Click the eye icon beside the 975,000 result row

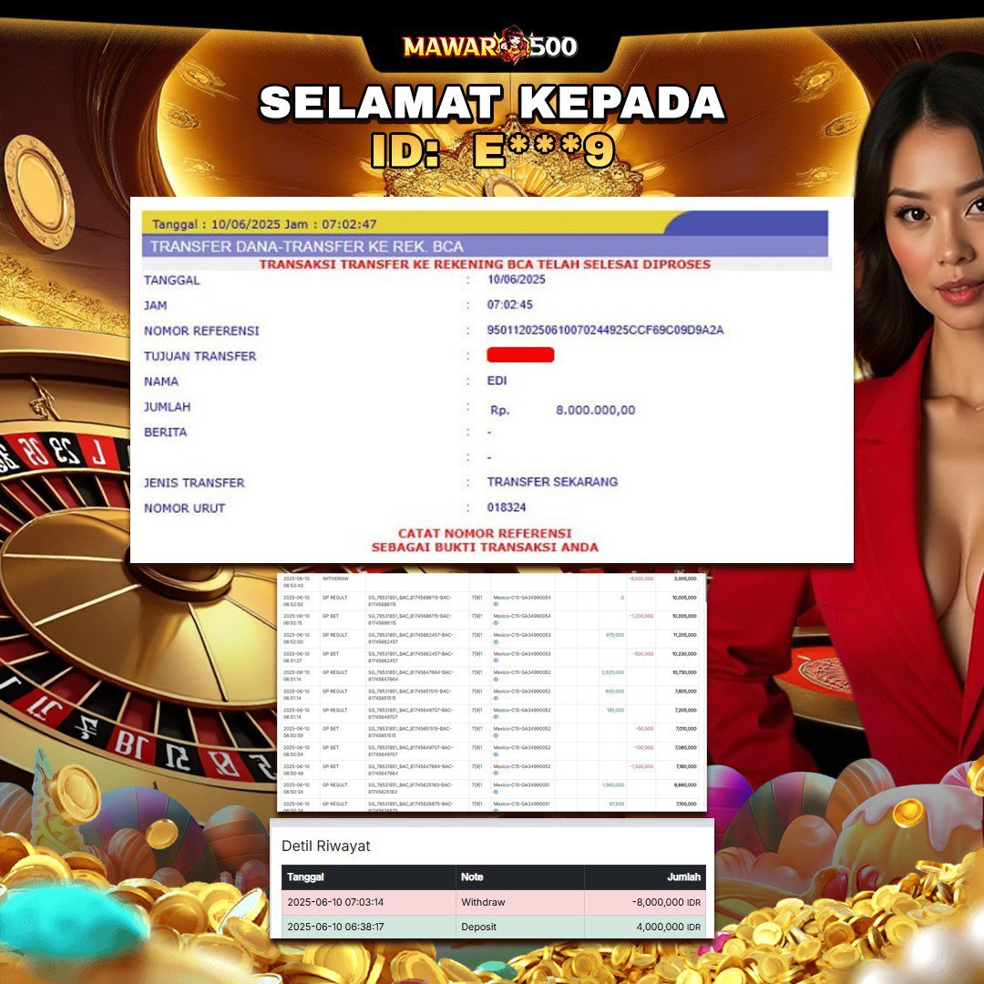click(496, 642)
